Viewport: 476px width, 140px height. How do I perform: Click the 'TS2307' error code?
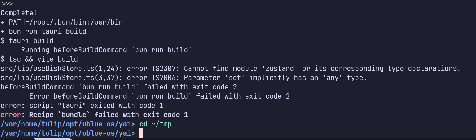[x=164, y=69]
